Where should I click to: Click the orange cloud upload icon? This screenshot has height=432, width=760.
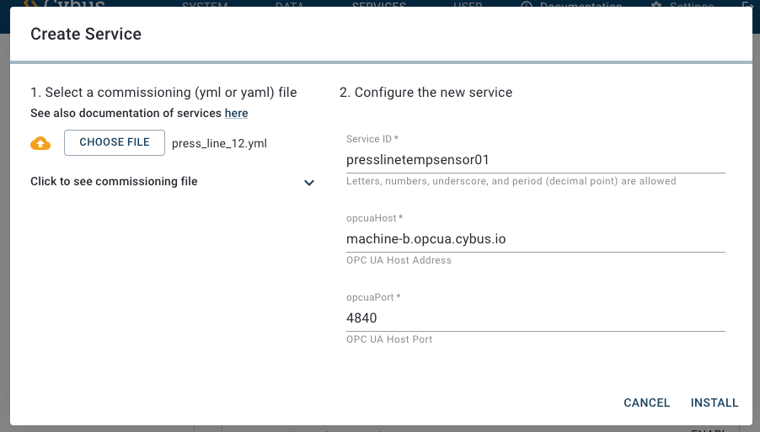[40, 143]
